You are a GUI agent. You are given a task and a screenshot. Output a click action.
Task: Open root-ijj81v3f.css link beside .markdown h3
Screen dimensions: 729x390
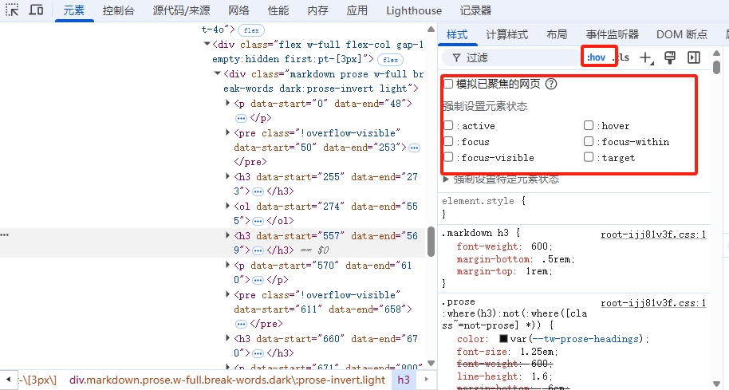pyautogui.click(x=653, y=234)
